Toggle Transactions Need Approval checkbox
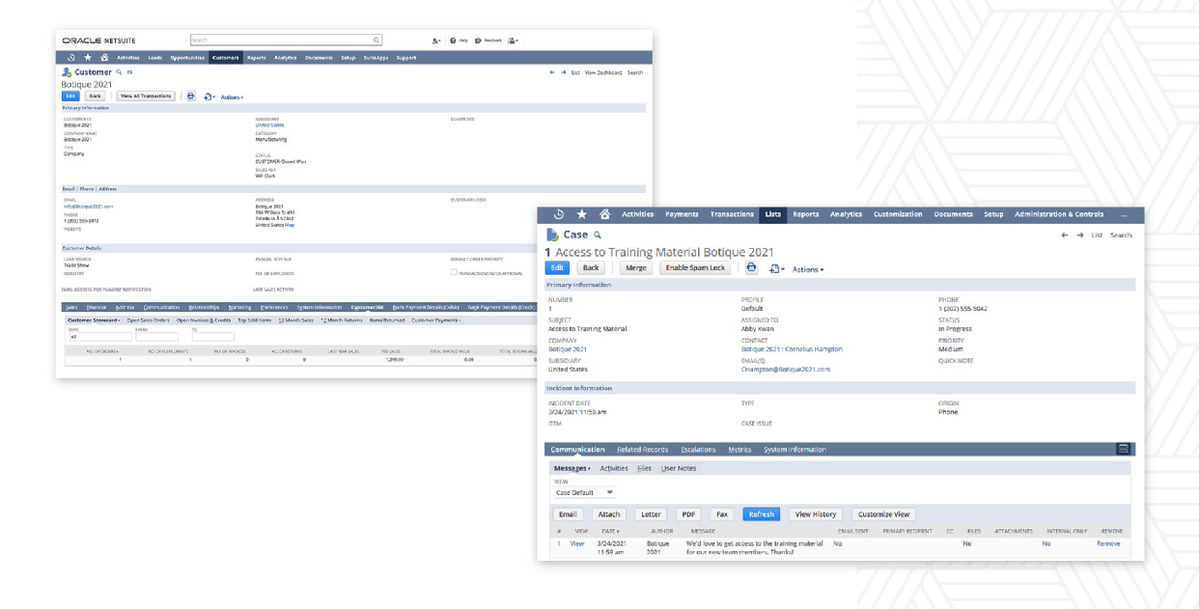 pos(454,273)
